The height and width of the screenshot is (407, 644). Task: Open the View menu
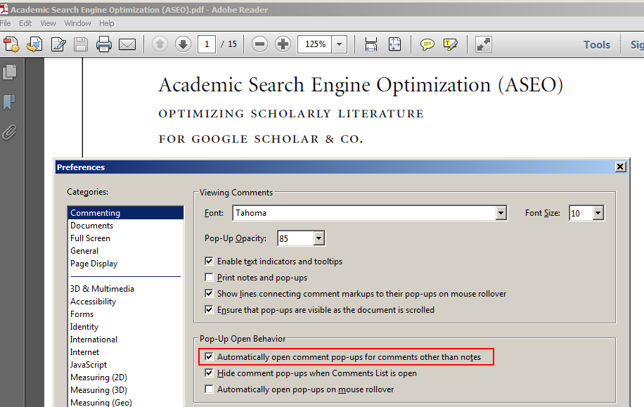click(48, 23)
